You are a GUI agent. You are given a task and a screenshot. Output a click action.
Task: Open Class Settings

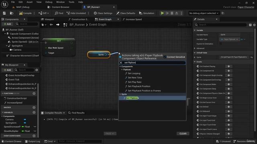click(103, 13)
